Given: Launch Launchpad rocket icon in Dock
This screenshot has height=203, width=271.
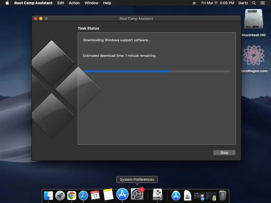Looking at the screenshot, I should tap(60, 196).
